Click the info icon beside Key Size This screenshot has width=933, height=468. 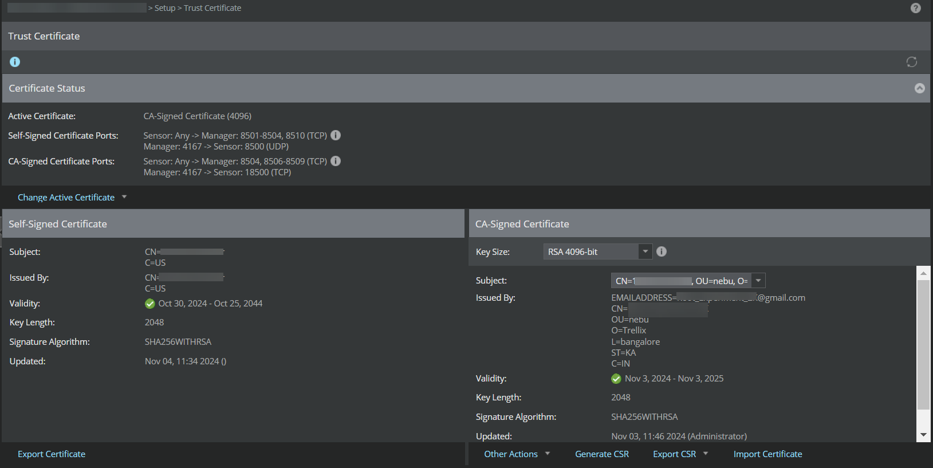662,251
